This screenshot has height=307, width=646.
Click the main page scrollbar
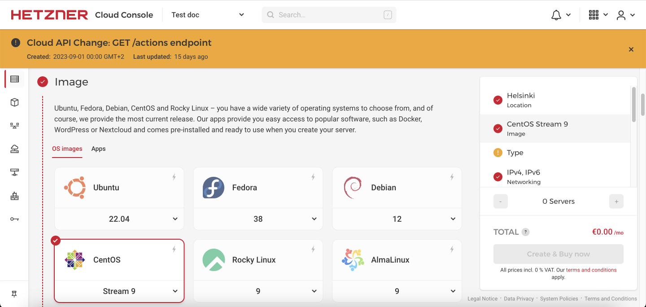coord(643,104)
